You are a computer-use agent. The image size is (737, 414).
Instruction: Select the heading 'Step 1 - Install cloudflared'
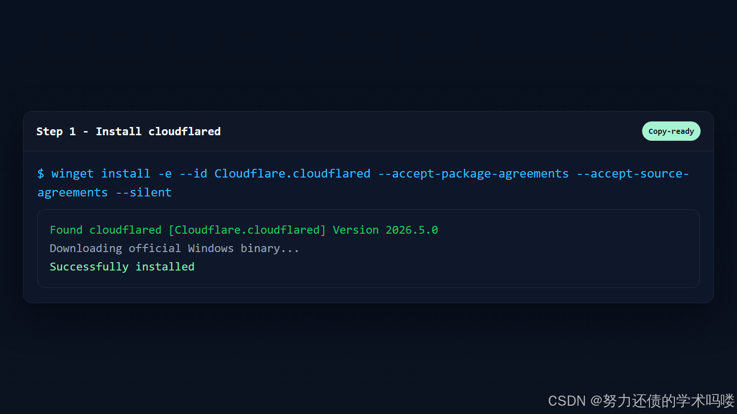click(129, 132)
